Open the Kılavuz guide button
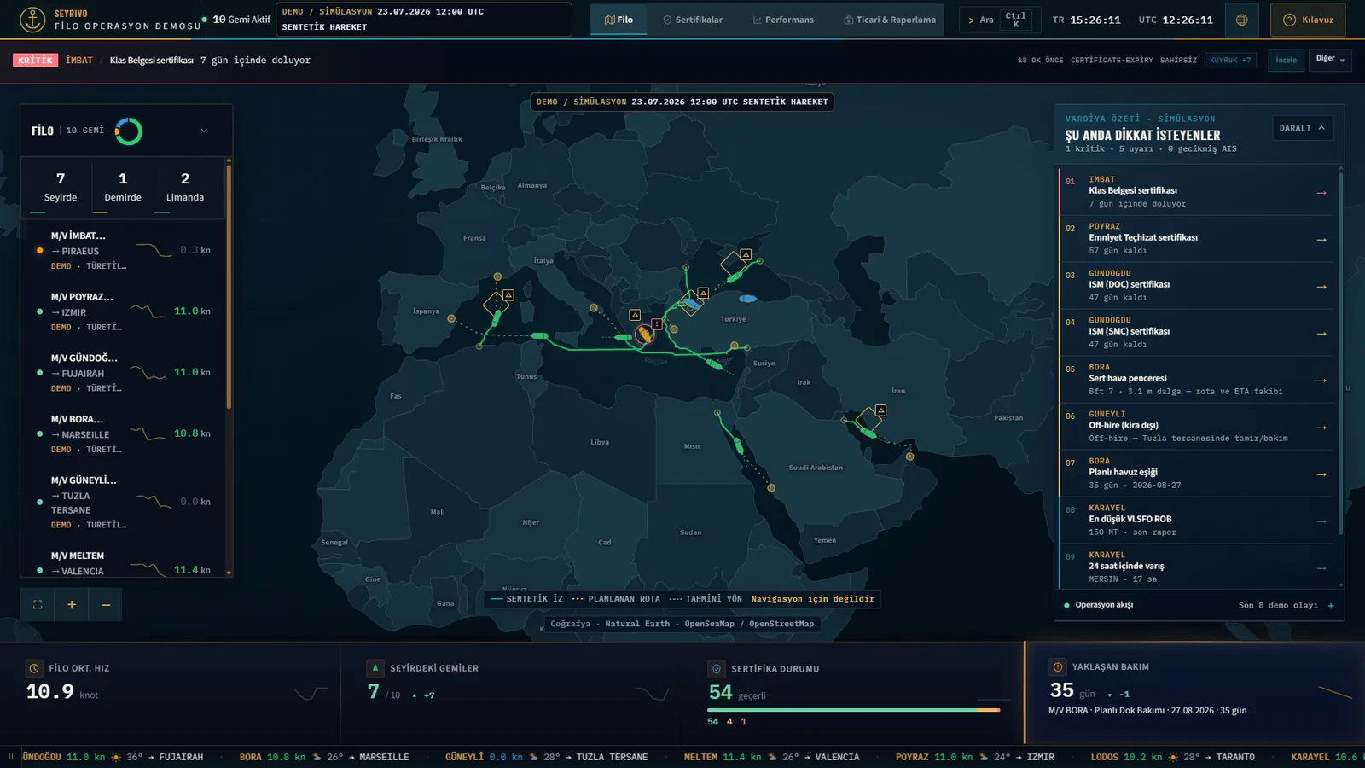Screen dimensions: 1365x768 pos(1308,20)
